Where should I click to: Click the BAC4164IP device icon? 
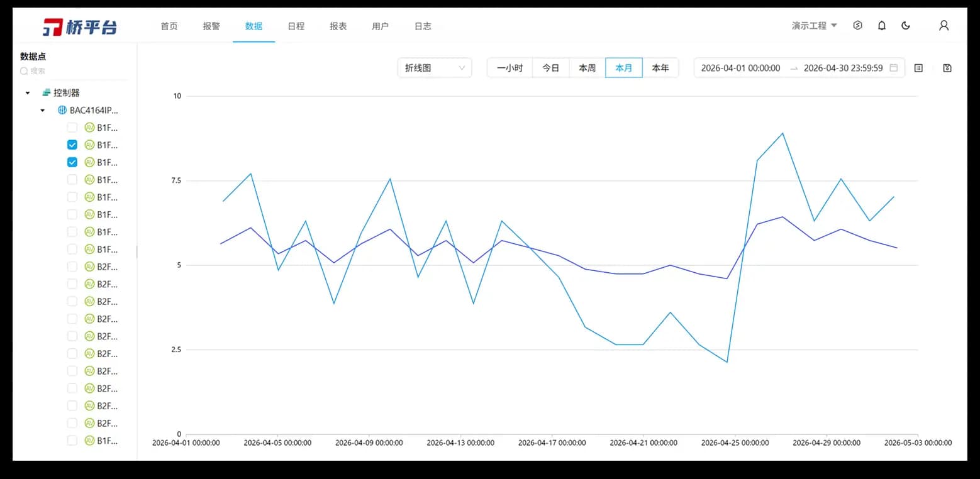62,110
